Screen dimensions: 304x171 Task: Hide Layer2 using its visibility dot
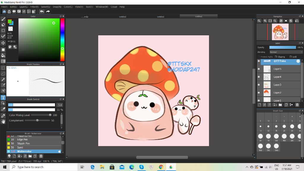click(259, 93)
